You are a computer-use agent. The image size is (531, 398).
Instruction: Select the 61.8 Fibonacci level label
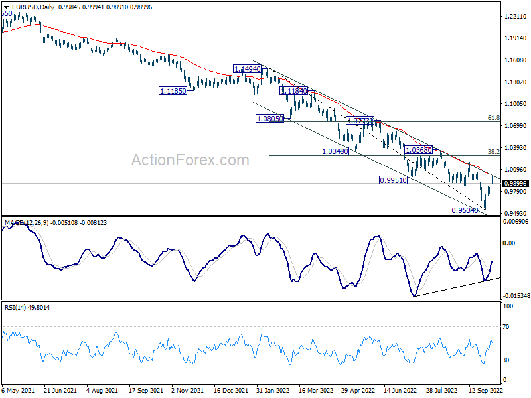point(494,118)
